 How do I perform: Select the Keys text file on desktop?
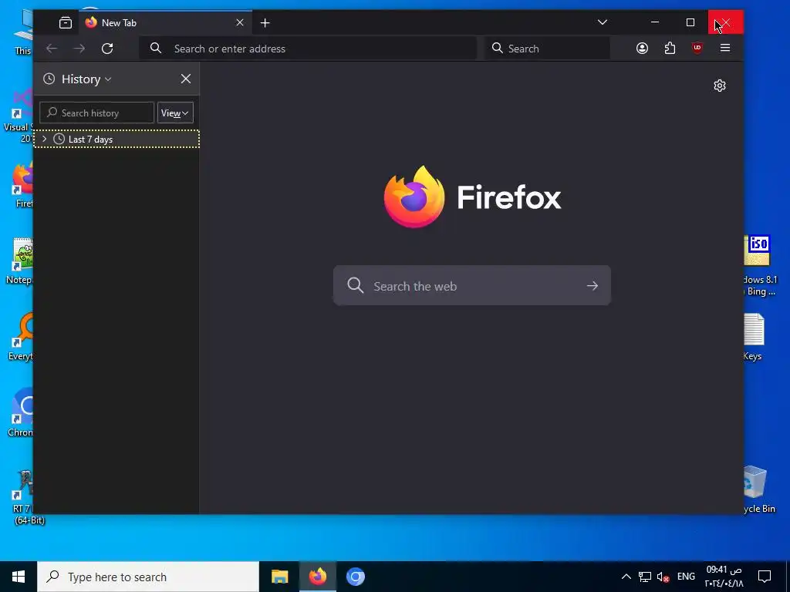pos(754,337)
